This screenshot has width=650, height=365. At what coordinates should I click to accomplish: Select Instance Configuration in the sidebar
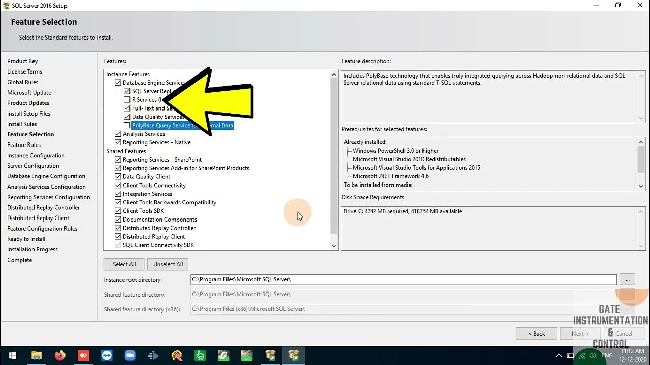(x=36, y=156)
